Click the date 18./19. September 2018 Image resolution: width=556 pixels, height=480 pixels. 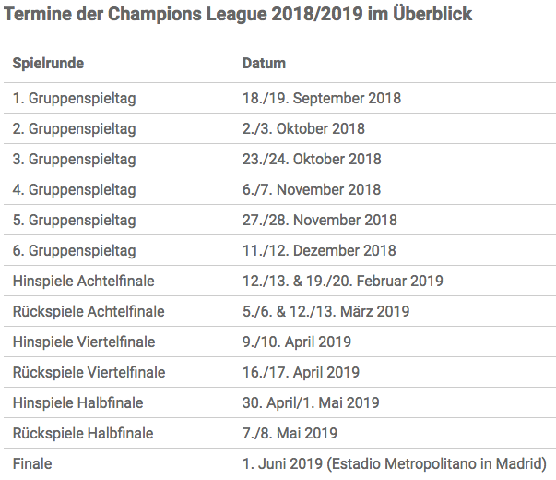point(322,99)
